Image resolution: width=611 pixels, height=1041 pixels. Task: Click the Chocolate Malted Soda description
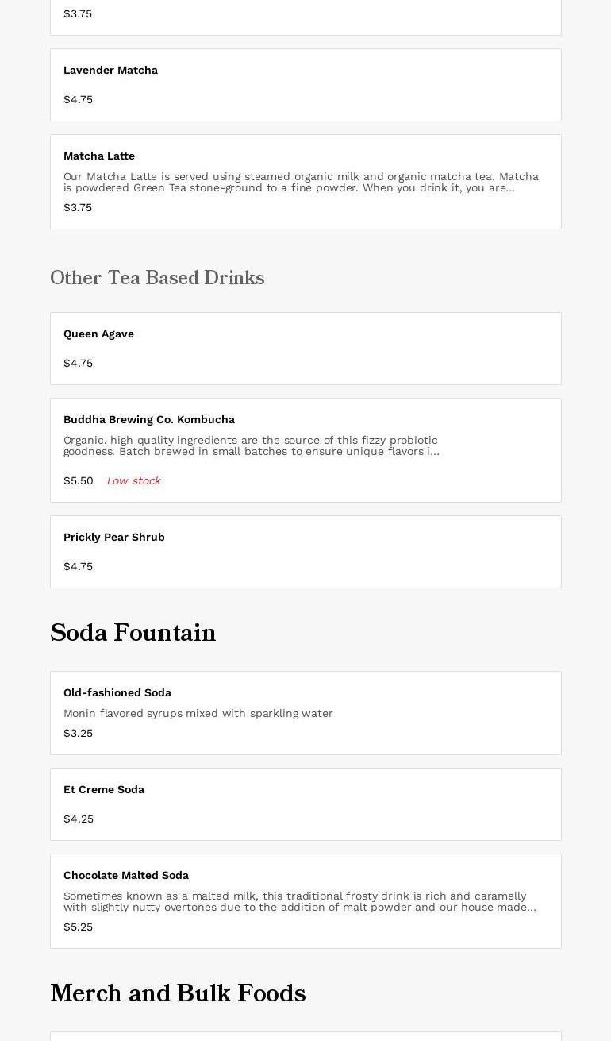299,901
